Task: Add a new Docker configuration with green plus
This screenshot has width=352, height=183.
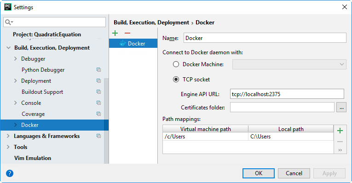Action: [x=115, y=33]
